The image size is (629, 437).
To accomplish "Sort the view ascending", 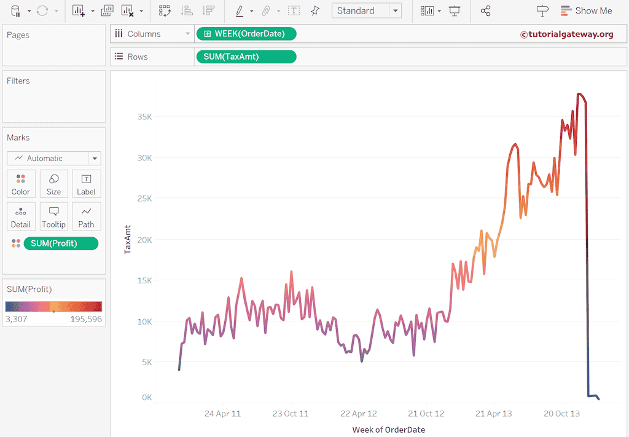I will click(187, 10).
